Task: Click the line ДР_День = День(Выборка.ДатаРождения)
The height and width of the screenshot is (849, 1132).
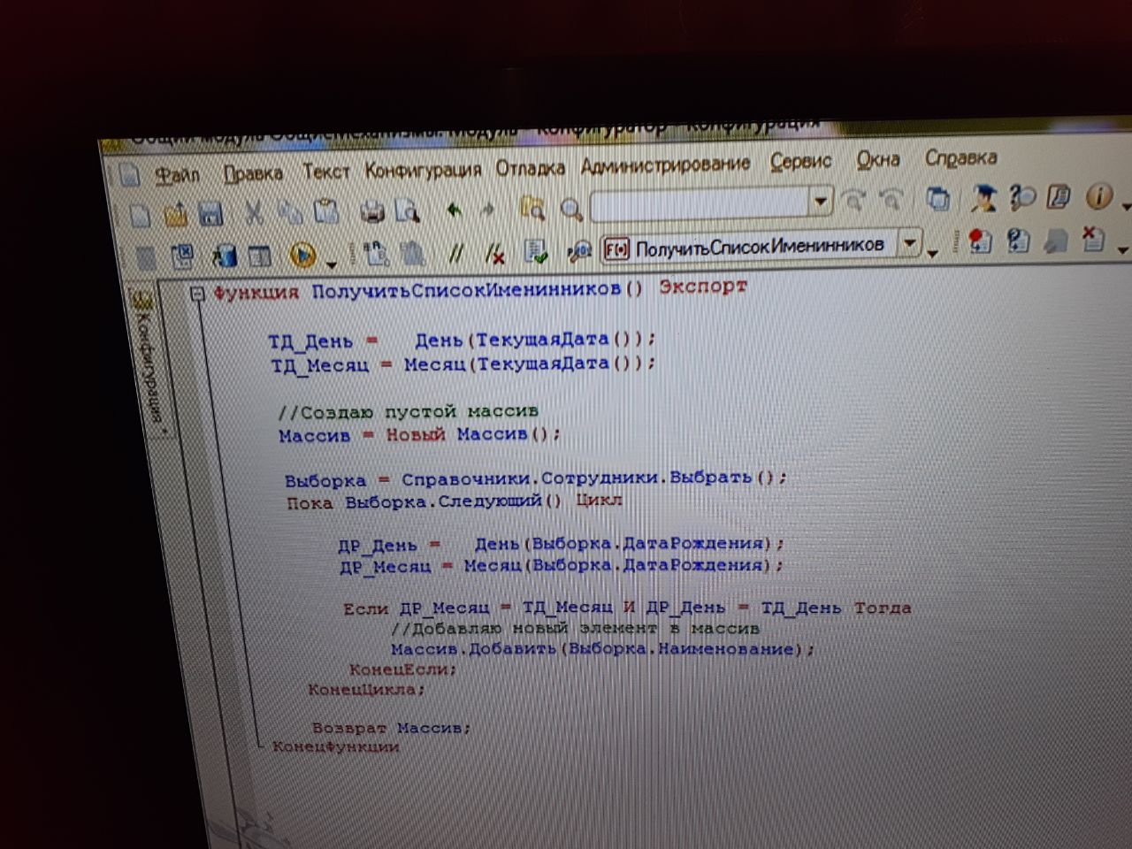Action: (560, 544)
